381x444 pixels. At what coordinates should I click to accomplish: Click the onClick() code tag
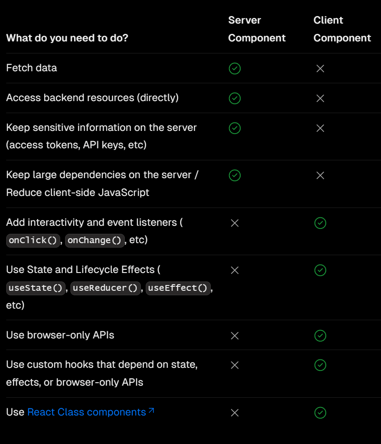tap(33, 240)
